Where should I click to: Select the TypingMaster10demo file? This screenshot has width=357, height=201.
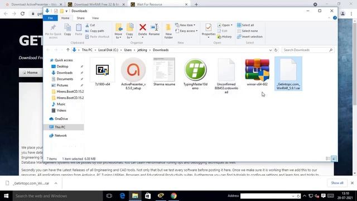tap(195, 74)
